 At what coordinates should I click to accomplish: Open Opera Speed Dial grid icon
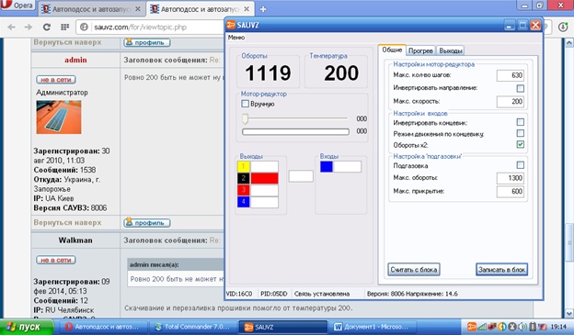click(x=64, y=27)
